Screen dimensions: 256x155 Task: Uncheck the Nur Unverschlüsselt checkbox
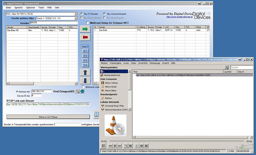(x=105, y=14)
